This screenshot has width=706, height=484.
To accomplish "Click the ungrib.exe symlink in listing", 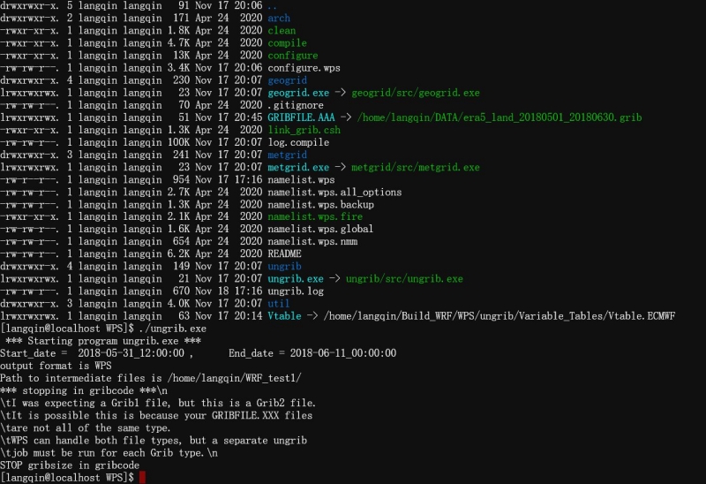I will click(x=295, y=279).
